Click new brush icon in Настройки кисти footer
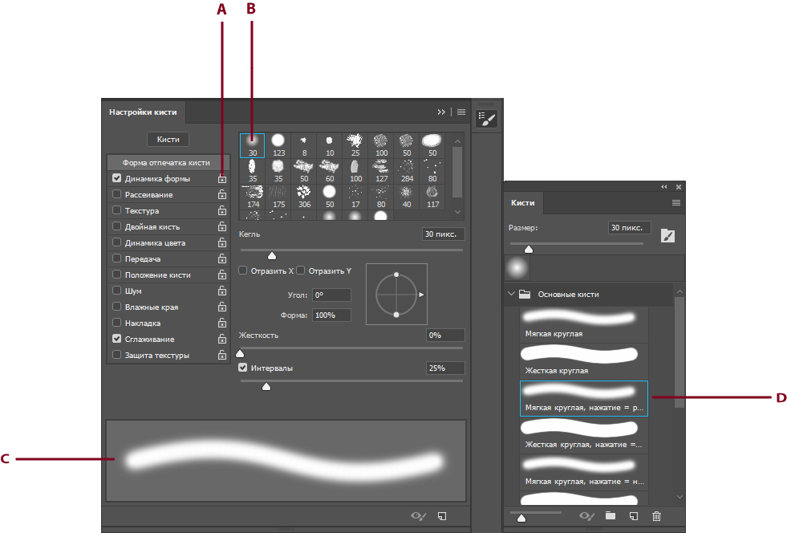 442,516
